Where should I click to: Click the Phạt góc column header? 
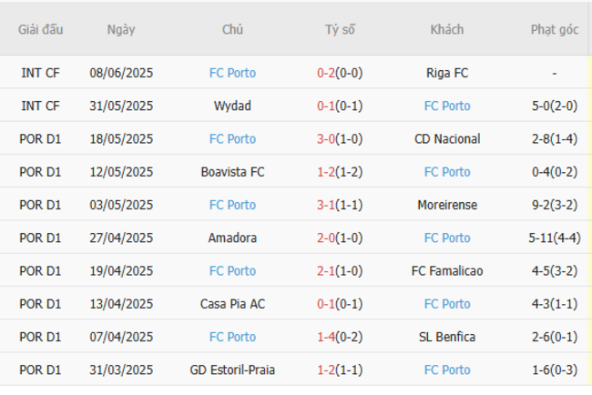click(555, 29)
